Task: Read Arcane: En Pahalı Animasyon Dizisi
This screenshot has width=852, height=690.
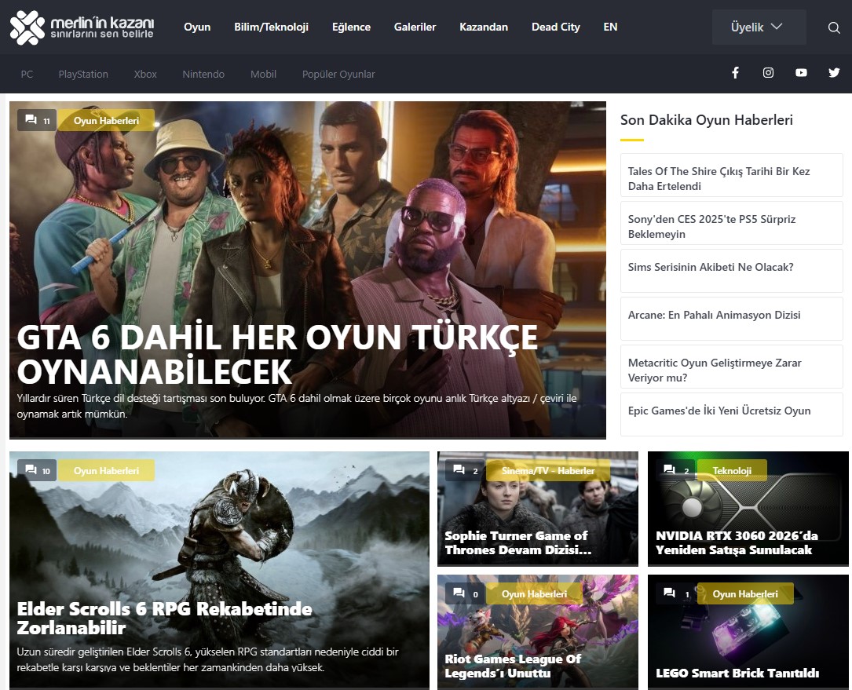Action: point(714,315)
